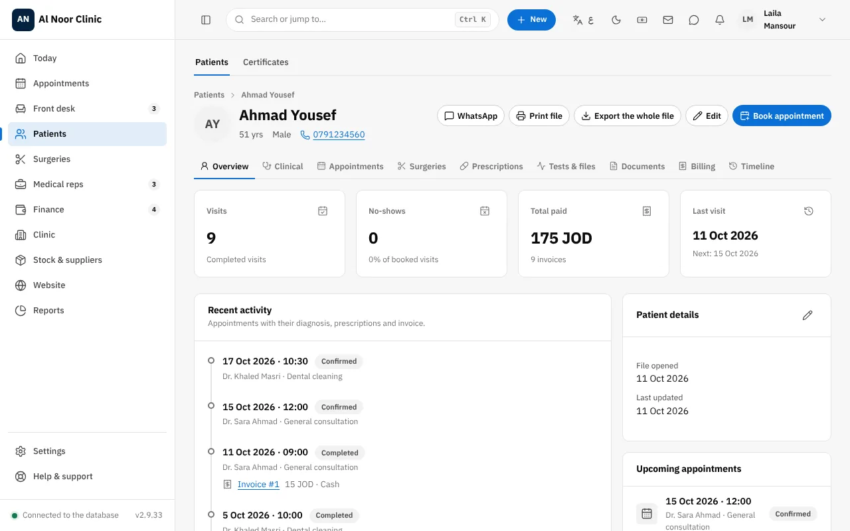Screen dimensions: 850x531
Task: Click the pencil icon in Patient details
Action: 807,315
